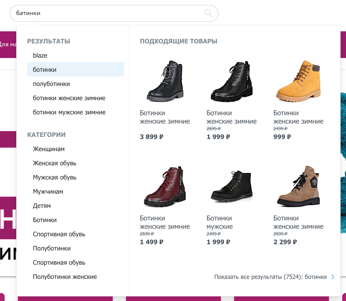Select ботинки мужские зимние suggestion

pyautogui.click(x=69, y=112)
